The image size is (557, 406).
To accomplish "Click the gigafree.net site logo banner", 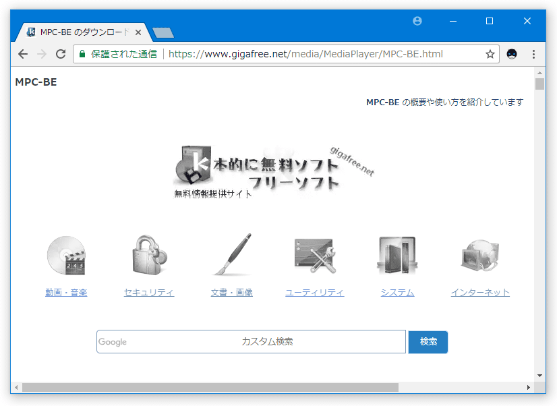I will [x=274, y=171].
